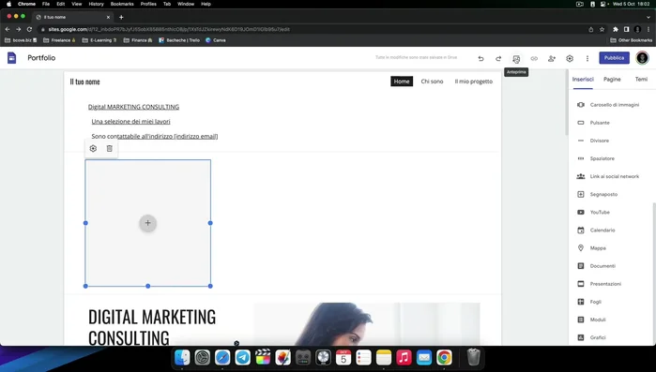Select the Home navigation item
This screenshot has height=372, width=656.
pos(402,82)
